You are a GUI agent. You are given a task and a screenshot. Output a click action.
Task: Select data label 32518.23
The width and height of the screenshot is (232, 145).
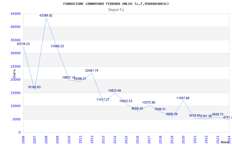point(23,44)
